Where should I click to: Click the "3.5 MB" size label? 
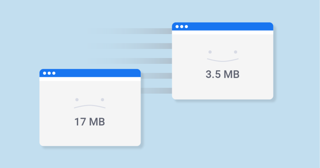[223, 74]
